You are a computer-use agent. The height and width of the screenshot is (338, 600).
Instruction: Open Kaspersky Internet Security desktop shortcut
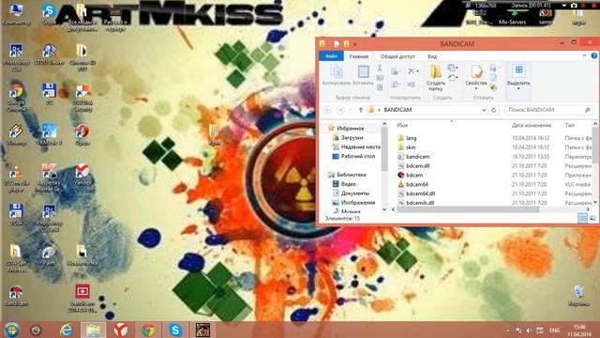pos(49,178)
